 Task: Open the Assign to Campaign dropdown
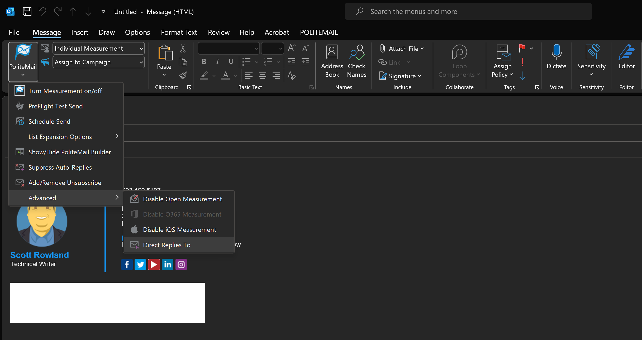(x=98, y=62)
